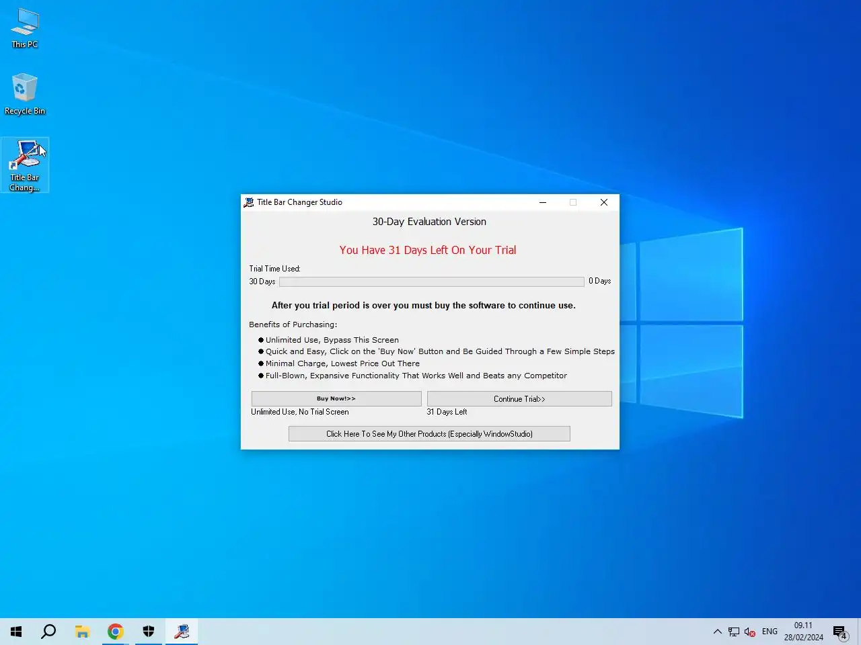Click 'Minimal Charge, Lowest Price' bullet

342,363
